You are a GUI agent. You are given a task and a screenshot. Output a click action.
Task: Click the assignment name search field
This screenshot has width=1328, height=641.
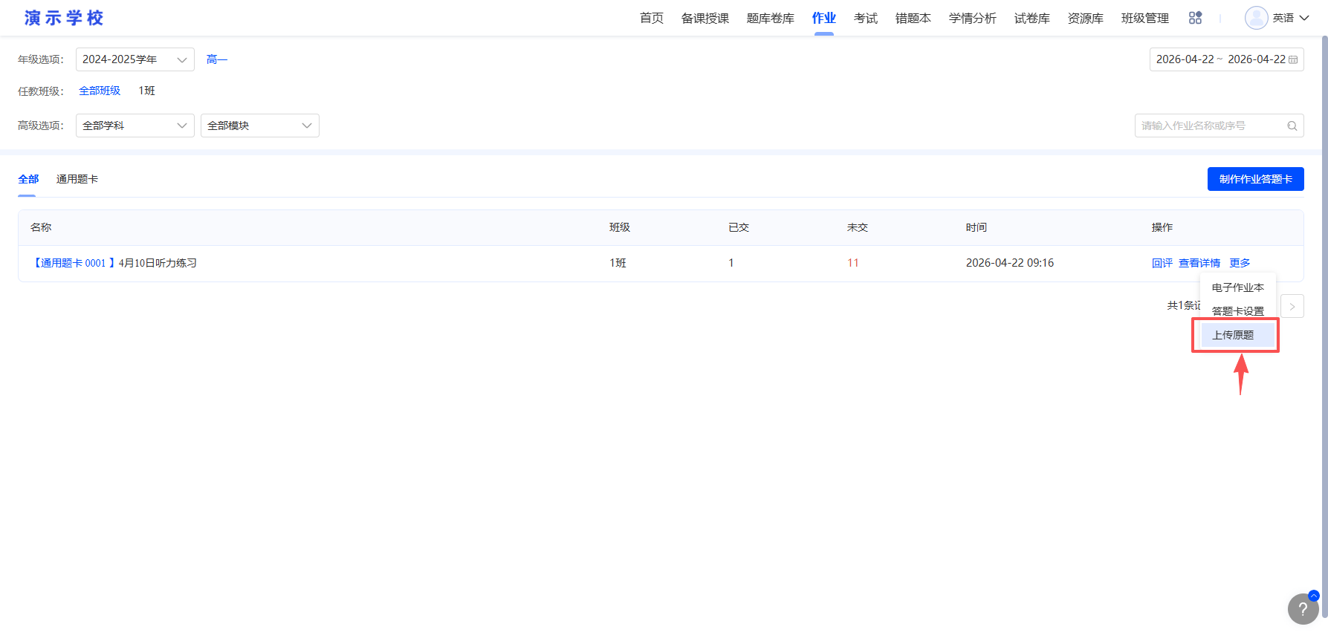(1220, 126)
